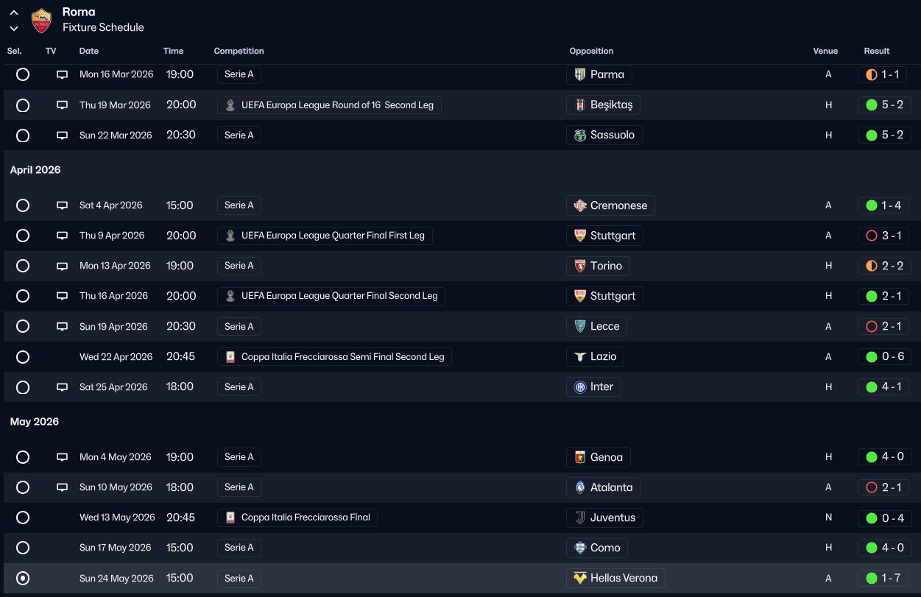Go to previous team with up chevron
The image size is (921, 597).
(x=14, y=13)
